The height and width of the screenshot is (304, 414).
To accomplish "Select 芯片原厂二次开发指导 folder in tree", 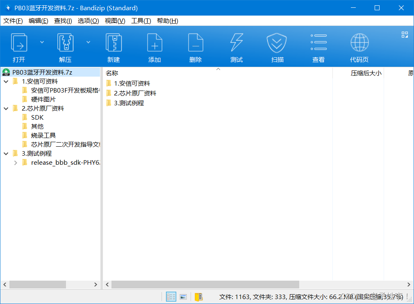I will 65,144.
